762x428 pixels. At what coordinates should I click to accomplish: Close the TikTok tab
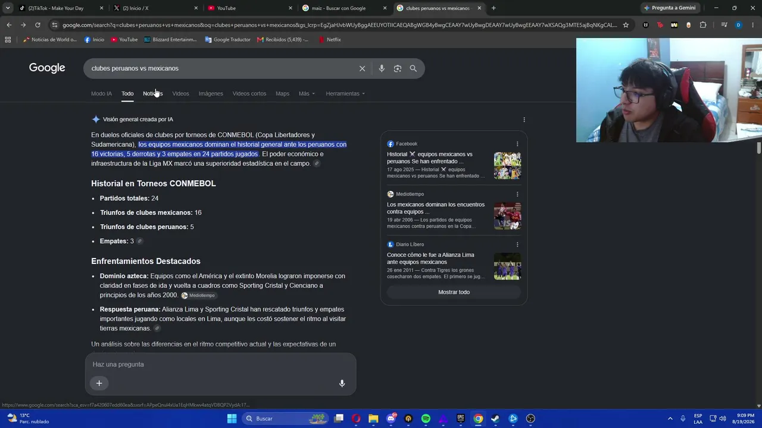pos(102,8)
